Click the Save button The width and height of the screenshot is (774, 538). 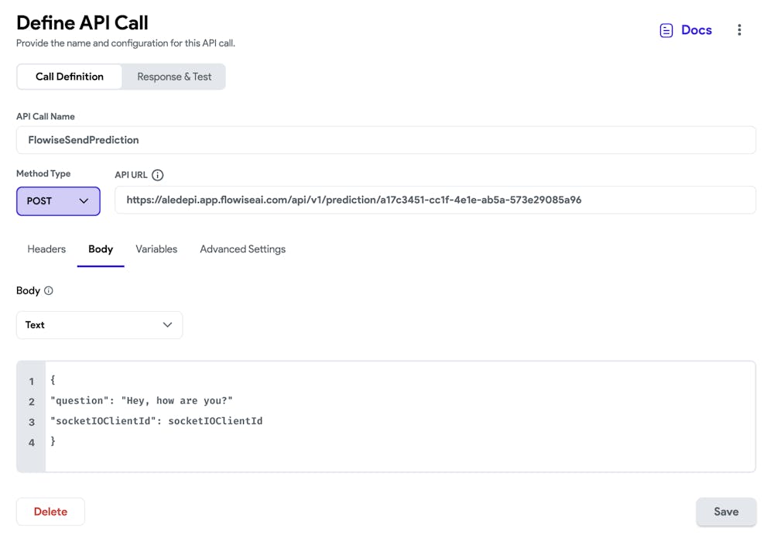tap(725, 512)
